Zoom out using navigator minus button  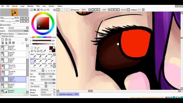21,18
